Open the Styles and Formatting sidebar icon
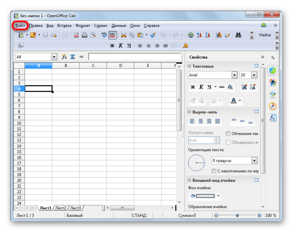The width and height of the screenshot is (293, 232). [272, 82]
